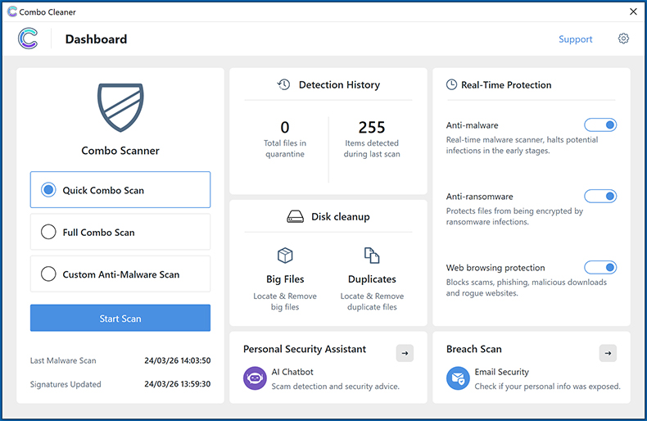View total files in quarantine count
The height and width of the screenshot is (421, 647).
(285, 128)
